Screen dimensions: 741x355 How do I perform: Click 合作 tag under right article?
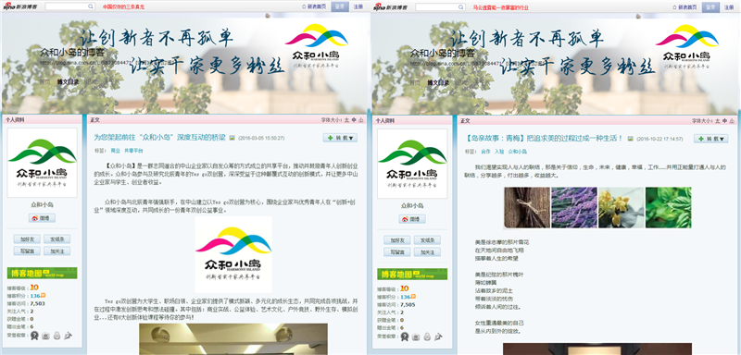tap(485, 152)
